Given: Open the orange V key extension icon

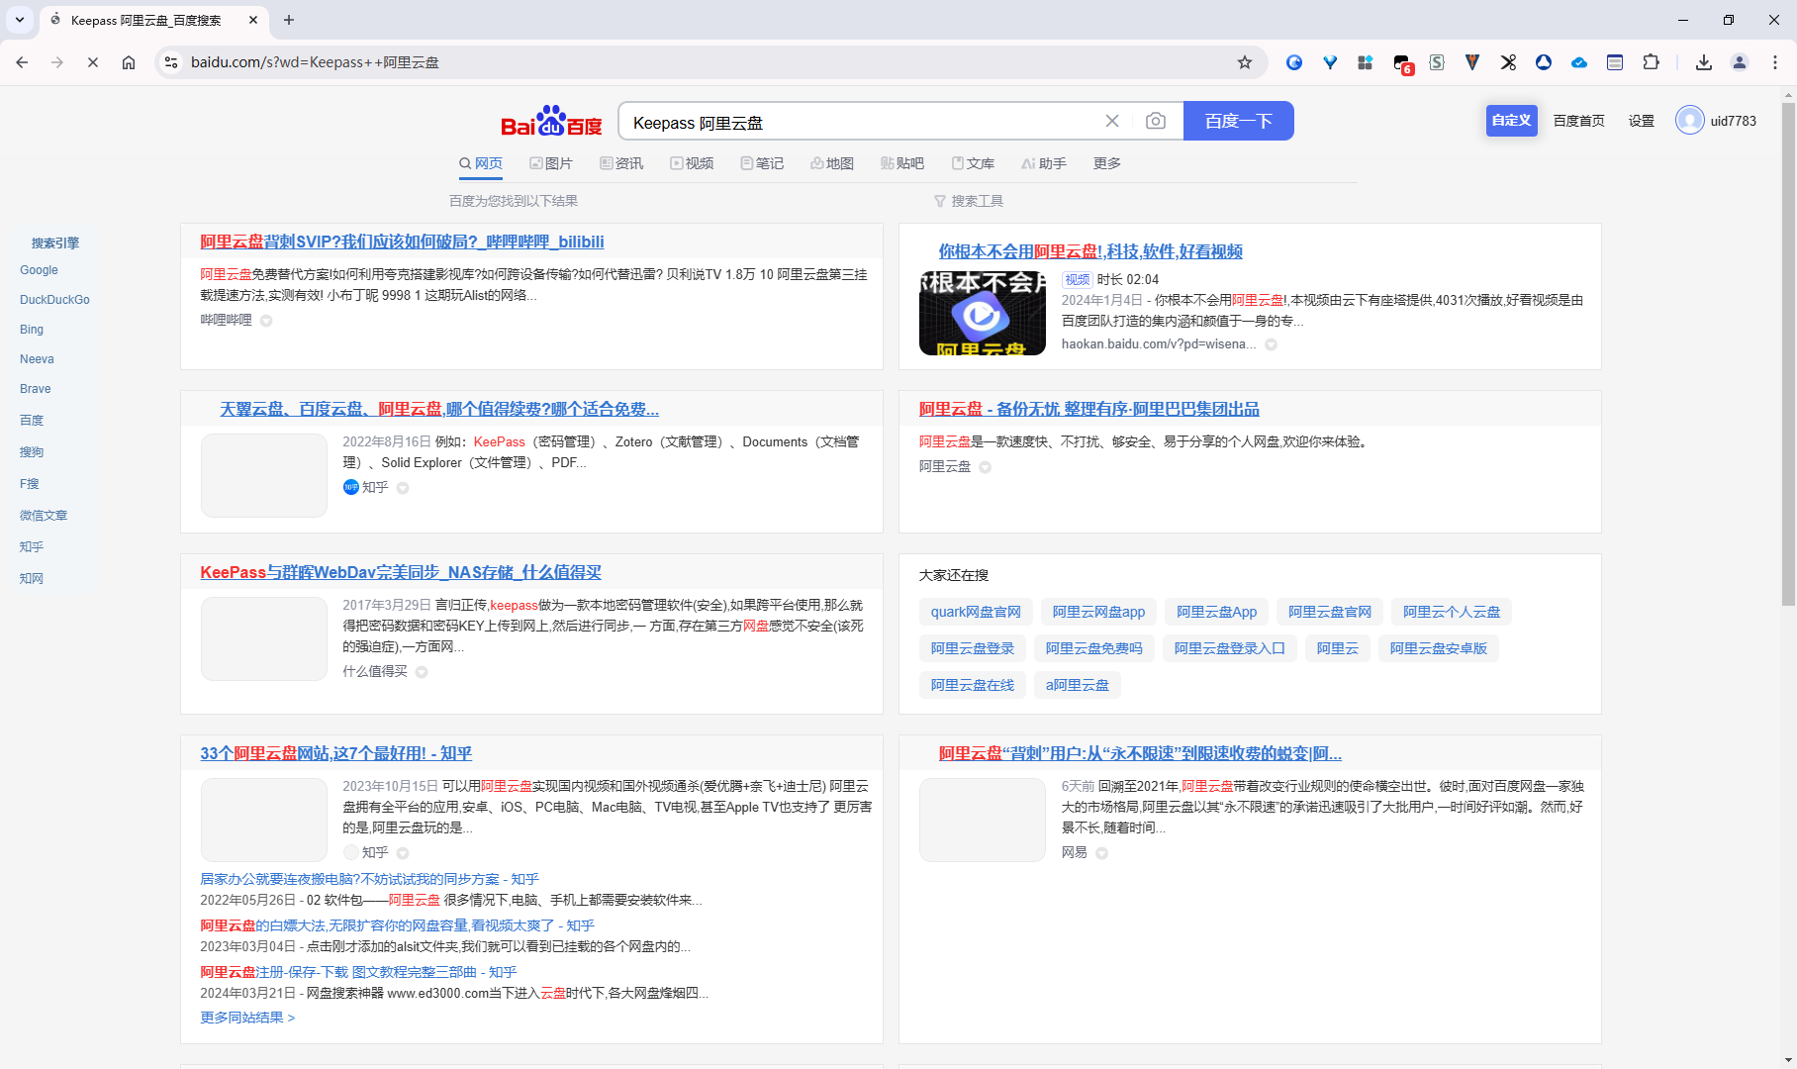Looking at the screenshot, I should pyautogui.click(x=1472, y=62).
